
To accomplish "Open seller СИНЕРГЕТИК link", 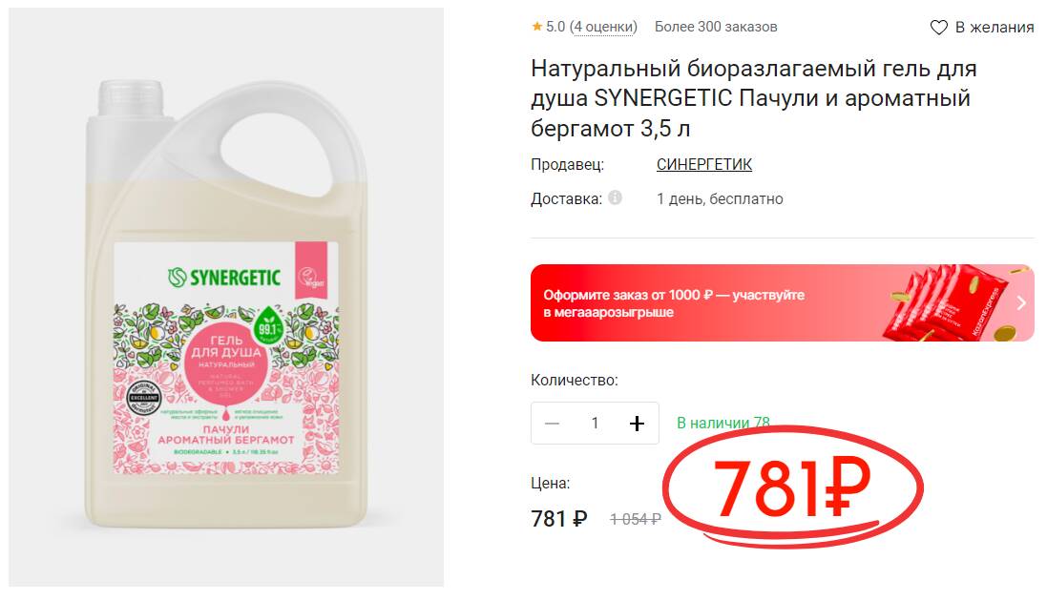I will (x=703, y=164).
